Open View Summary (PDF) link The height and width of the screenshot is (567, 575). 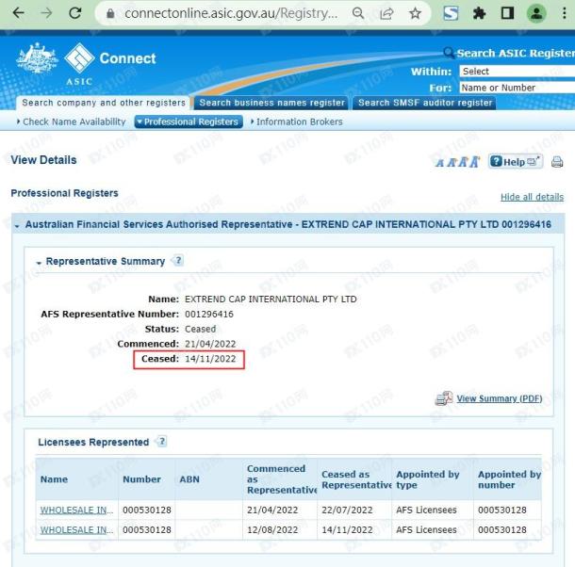tap(500, 398)
